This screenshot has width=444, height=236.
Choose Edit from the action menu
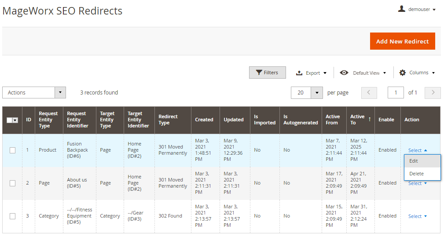pos(414,161)
